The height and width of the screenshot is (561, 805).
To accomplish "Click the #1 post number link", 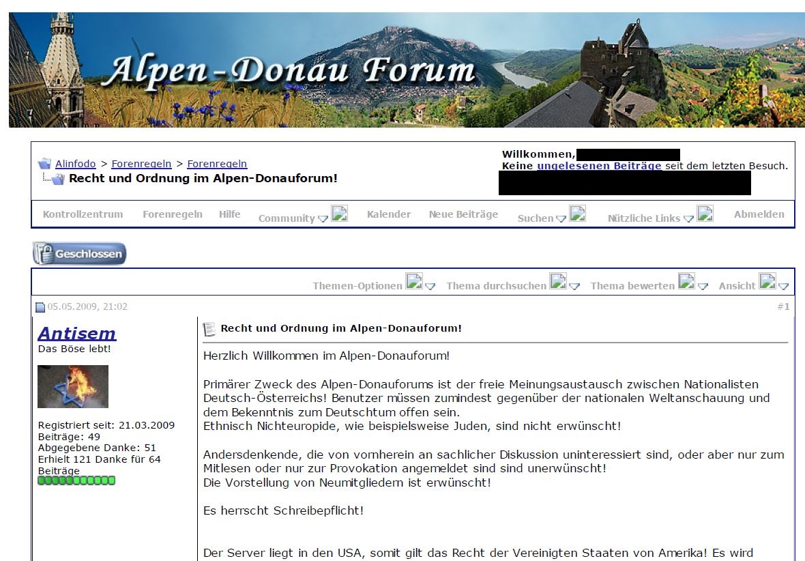I will [783, 306].
